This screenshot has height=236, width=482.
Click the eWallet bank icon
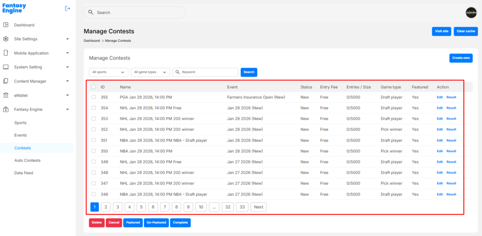click(6, 95)
